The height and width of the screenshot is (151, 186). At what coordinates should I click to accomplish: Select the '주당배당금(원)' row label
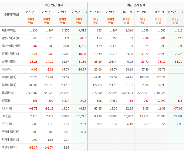point(10,132)
